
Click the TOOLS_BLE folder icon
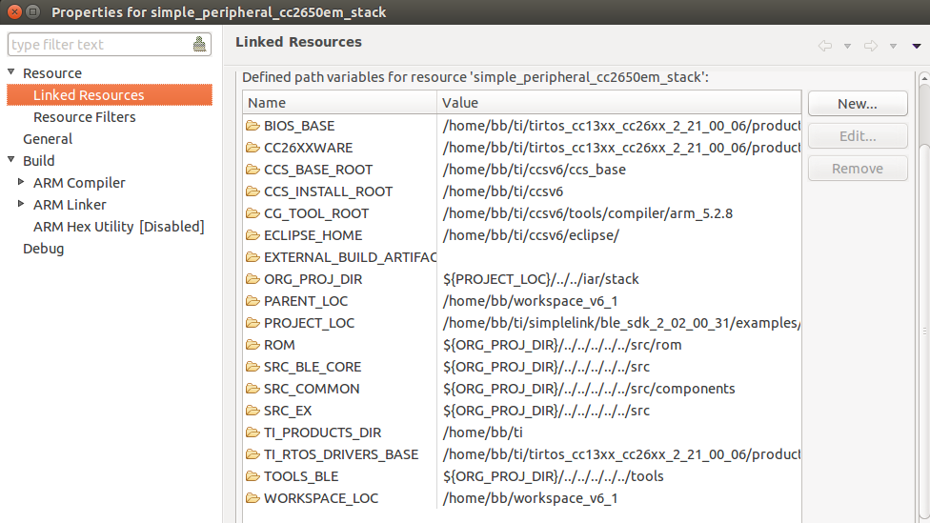click(x=253, y=476)
